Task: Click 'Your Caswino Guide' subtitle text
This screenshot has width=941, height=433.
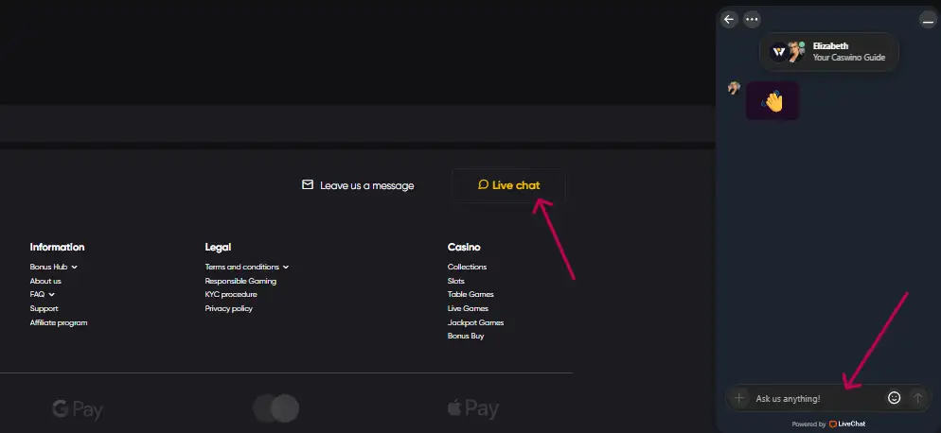Action: pyautogui.click(x=849, y=58)
